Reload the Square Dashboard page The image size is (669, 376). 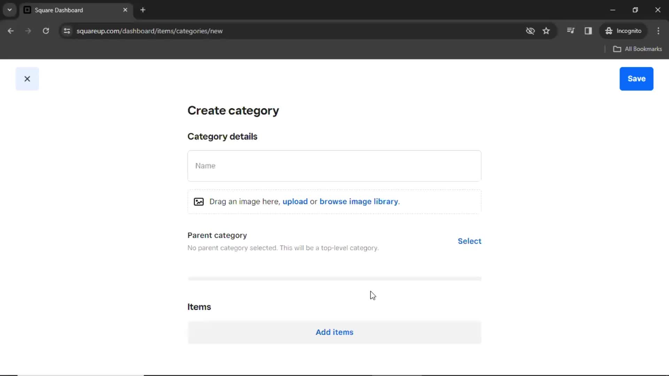coord(46,31)
